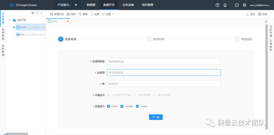Open the messages chat bubble icon
Screen dimensions: 274x135
[x=237, y=5]
